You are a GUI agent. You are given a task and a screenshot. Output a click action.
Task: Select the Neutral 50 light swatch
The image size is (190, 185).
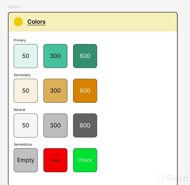click(x=26, y=125)
